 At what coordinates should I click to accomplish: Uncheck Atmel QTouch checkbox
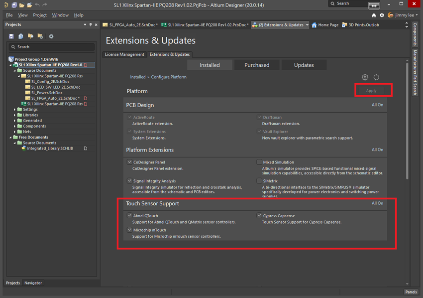pos(129,215)
